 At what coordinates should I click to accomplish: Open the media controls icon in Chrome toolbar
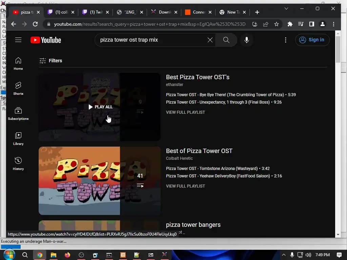pos(301,24)
